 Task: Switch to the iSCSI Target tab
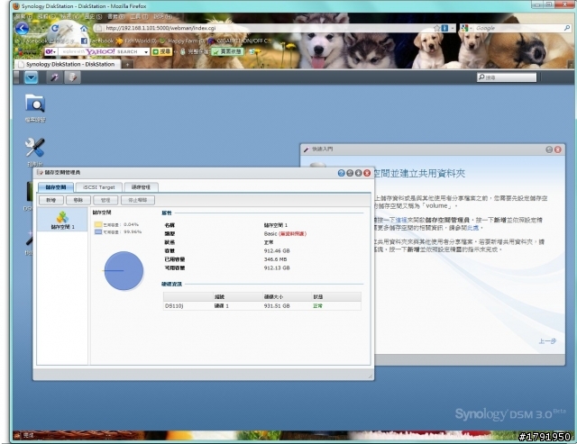click(98, 187)
